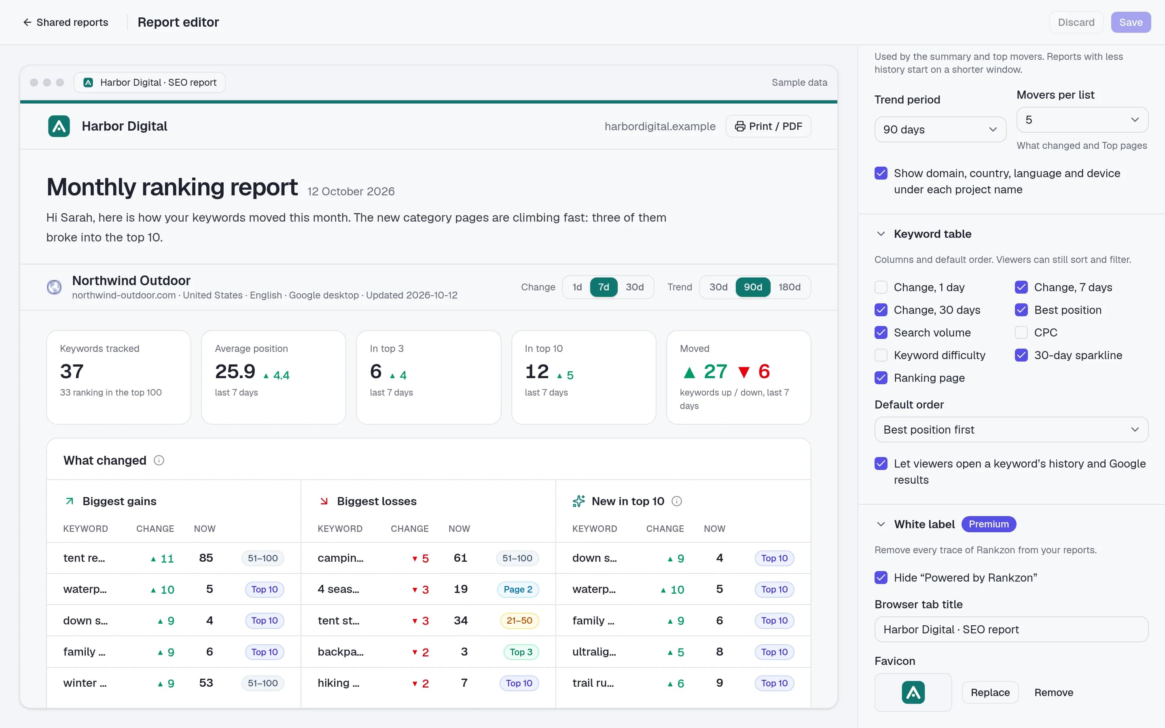Click the Print / PDF button
Screen dimensions: 1165x728
(768, 126)
